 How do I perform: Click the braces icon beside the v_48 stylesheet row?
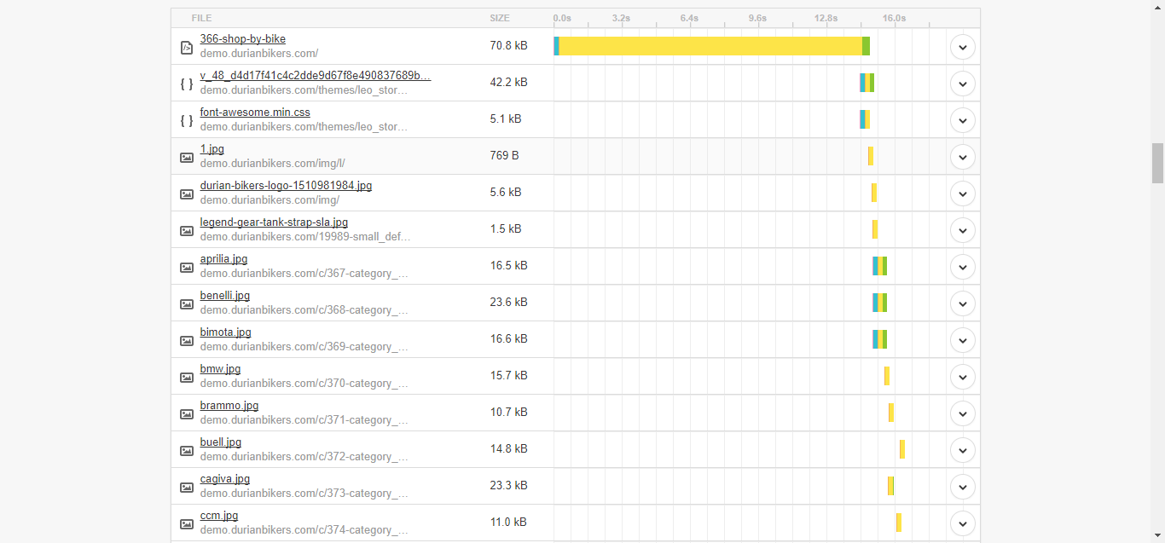(187, 84)
